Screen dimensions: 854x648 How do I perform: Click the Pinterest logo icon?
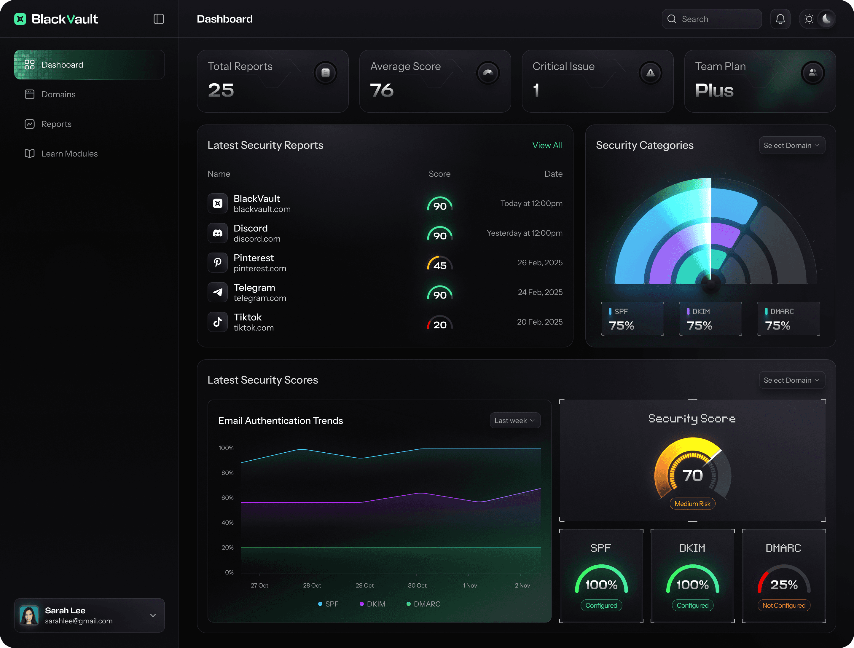pyautogui.click(x=218, y=263)
